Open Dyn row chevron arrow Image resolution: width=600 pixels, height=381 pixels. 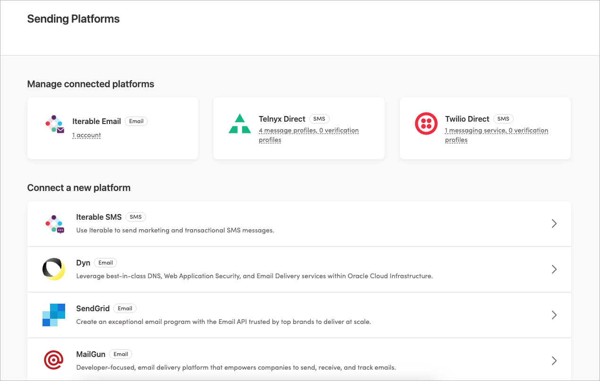[554, 269]
